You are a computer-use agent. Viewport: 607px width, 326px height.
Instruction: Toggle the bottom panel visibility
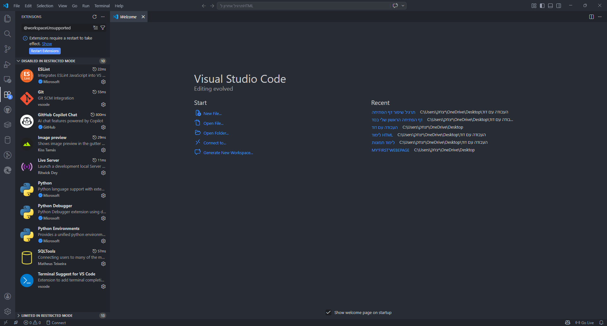pos(550,6)
